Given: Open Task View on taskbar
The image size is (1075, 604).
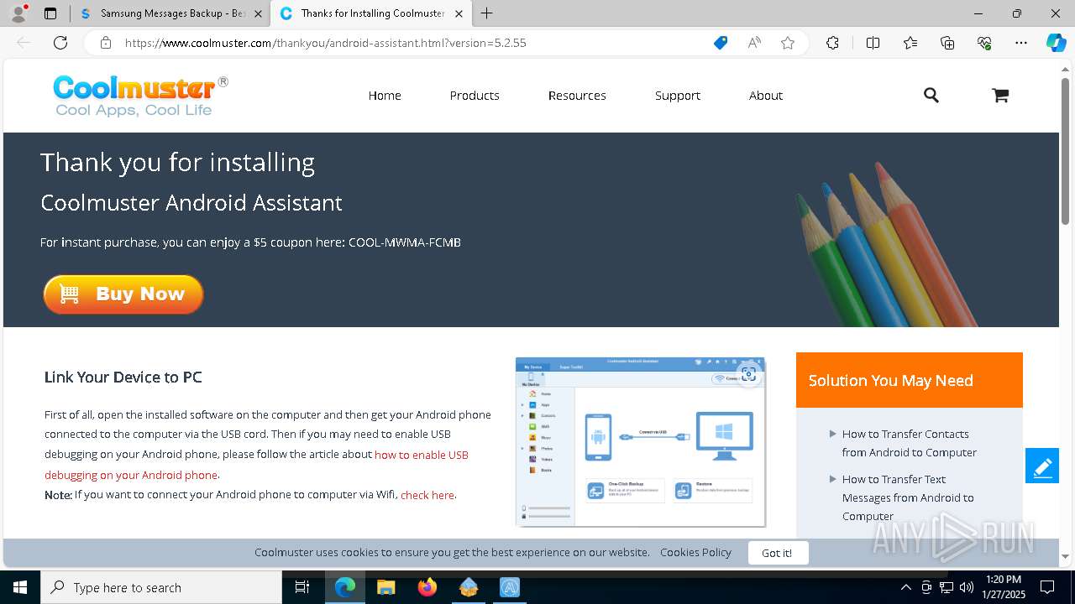Looking at the screenshot, I should (302, 587).
